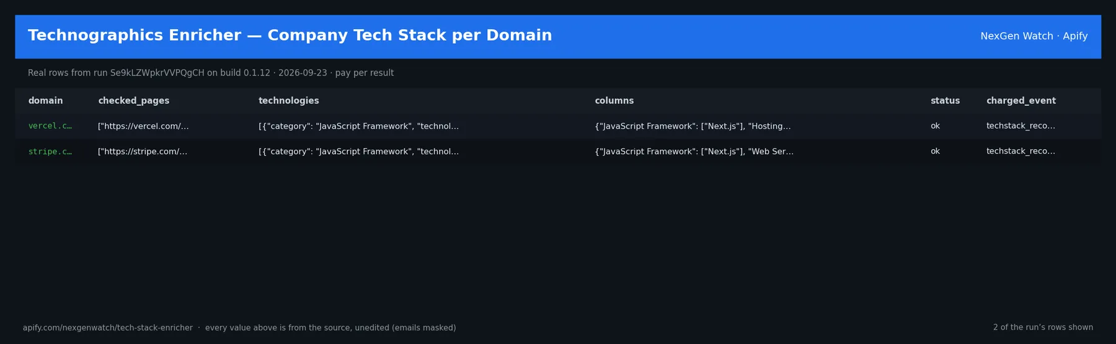Select checked_pages cell with https://vercel.com/…
1116x344 pixels.
(143, 126)
